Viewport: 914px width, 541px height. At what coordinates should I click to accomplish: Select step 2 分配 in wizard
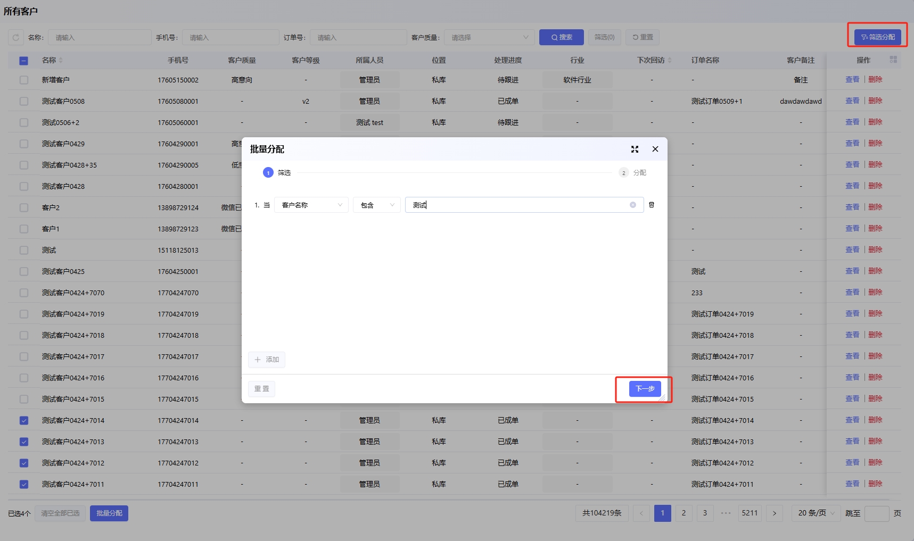(632, 173)
